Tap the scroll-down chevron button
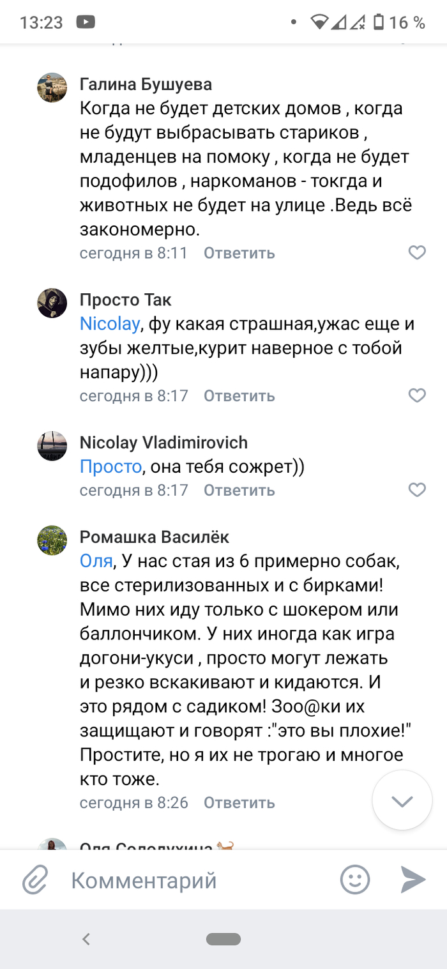This screenshot has height=969, width=447. pyautogui.click(x=402, y=801)
